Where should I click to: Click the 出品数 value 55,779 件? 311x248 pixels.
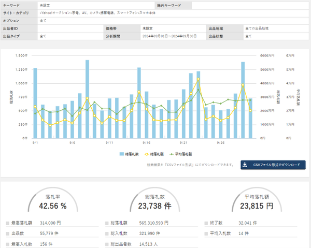pyautogui.click(x=49, y=234)
